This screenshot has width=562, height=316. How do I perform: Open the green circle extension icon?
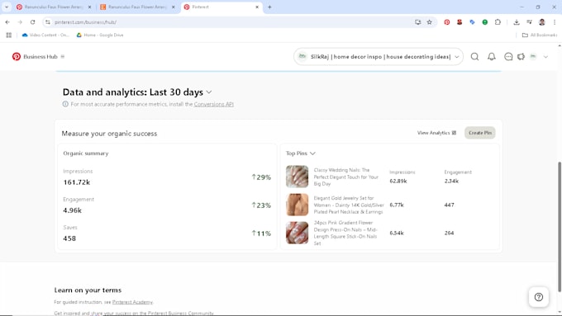point(484,22)
